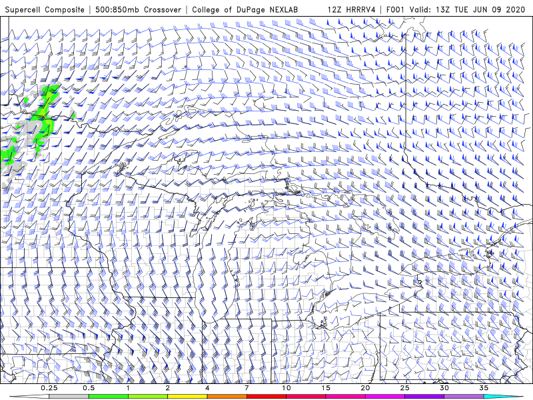Select the purple legend swatch between 25 and 30
This screenshot has height=400, width=533.
424,397
